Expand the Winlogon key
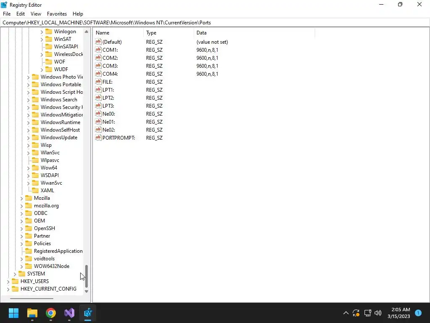This screenshot has height=323, width=430. coord(42,32)
